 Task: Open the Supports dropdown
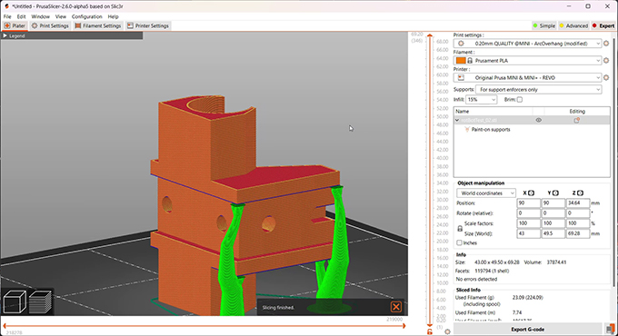coord(539,89)
